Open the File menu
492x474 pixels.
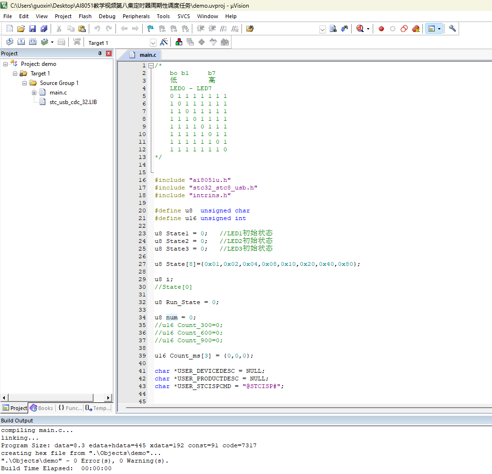8,16
